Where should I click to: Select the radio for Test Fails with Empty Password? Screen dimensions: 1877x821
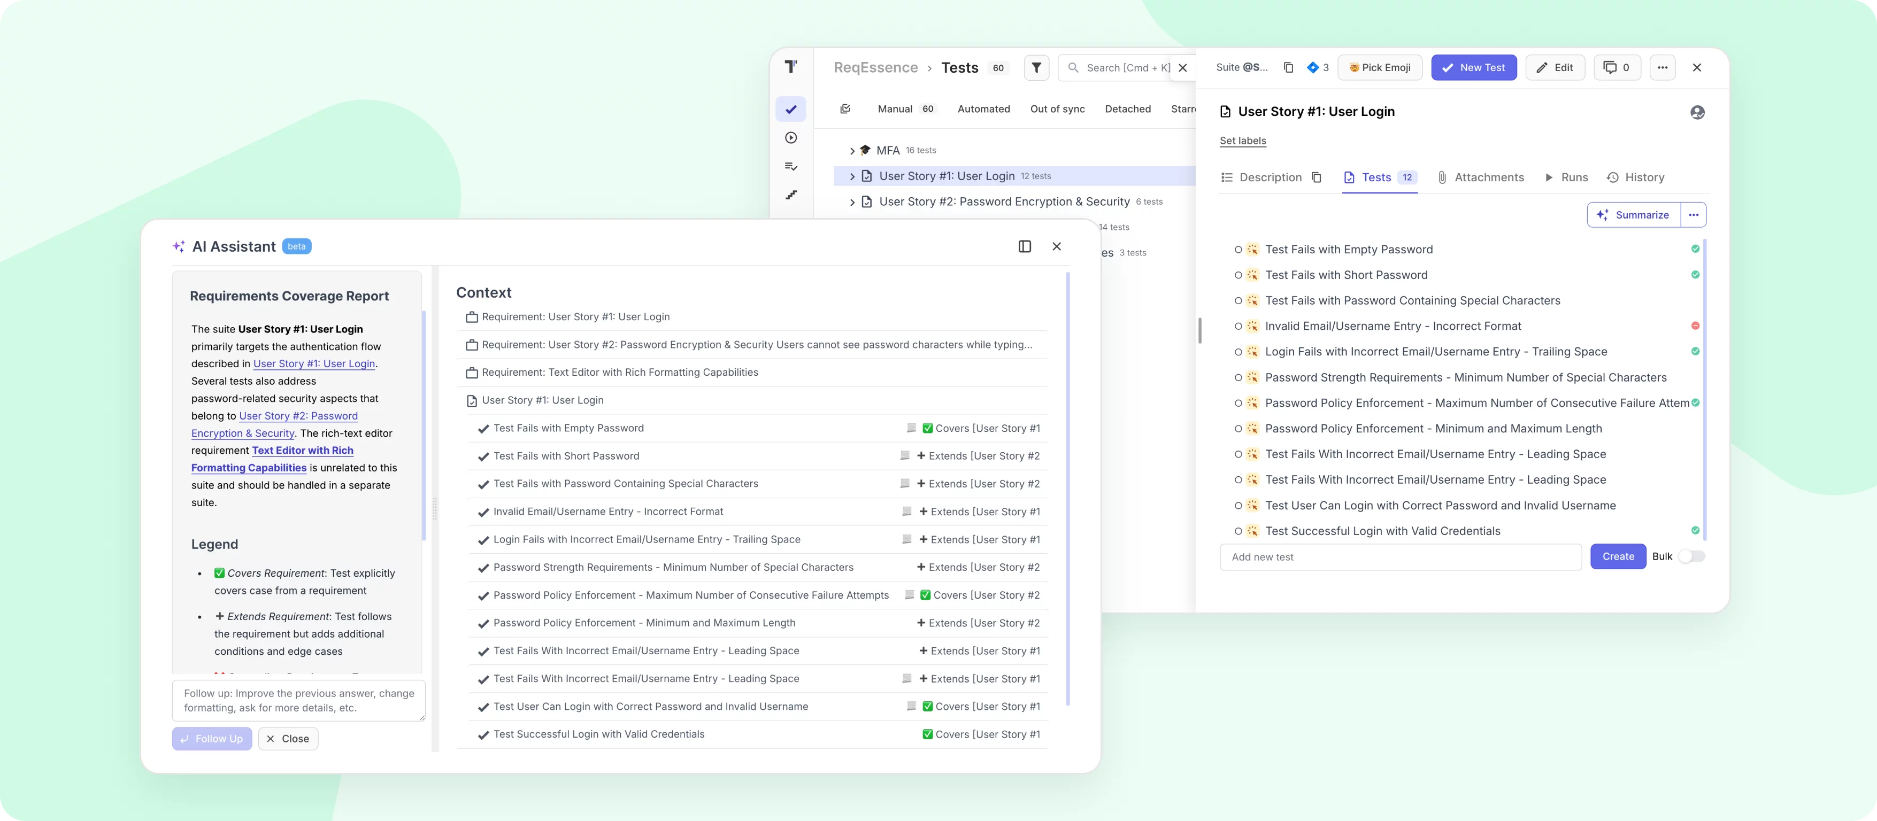[1238, 250]
